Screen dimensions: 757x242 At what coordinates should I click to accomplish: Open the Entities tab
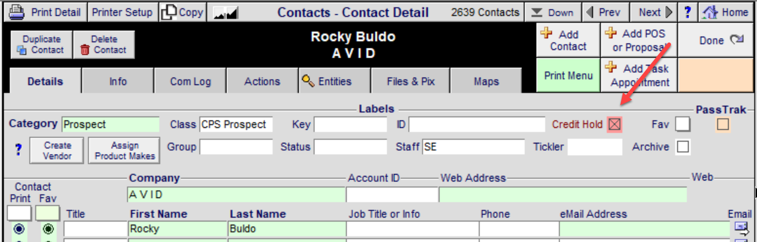pyautogui.click(x=335, y=81)
